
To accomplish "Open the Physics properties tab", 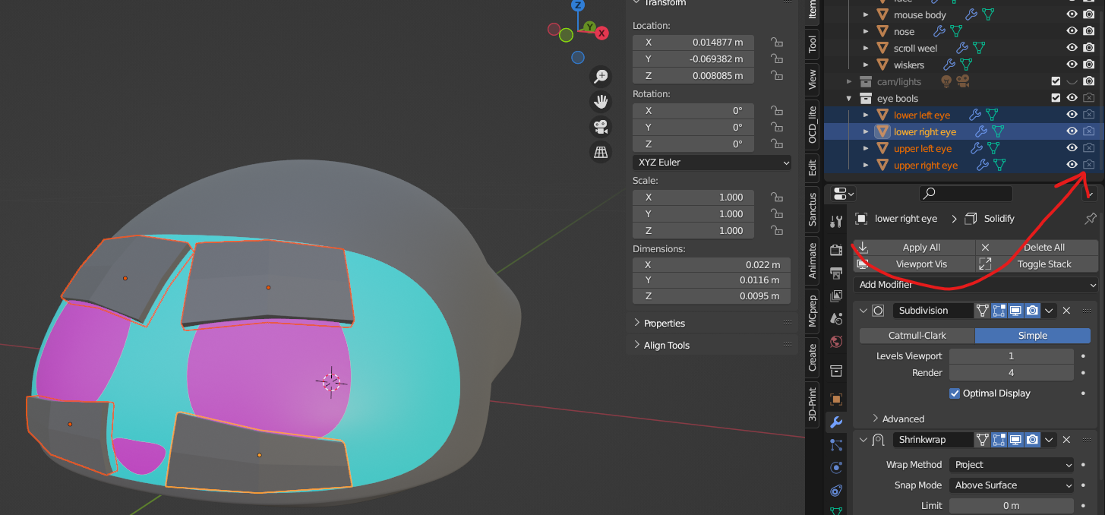I will (x=836, y=468).
